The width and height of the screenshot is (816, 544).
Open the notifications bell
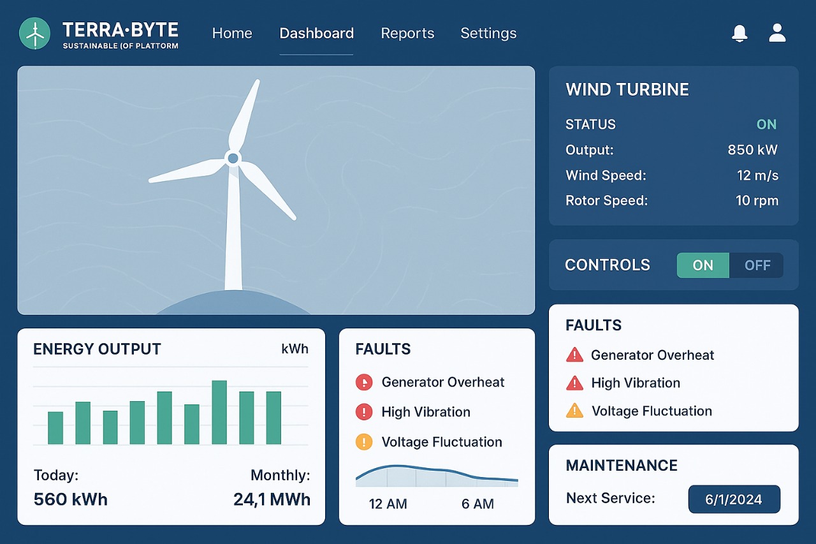pos(739,33)
